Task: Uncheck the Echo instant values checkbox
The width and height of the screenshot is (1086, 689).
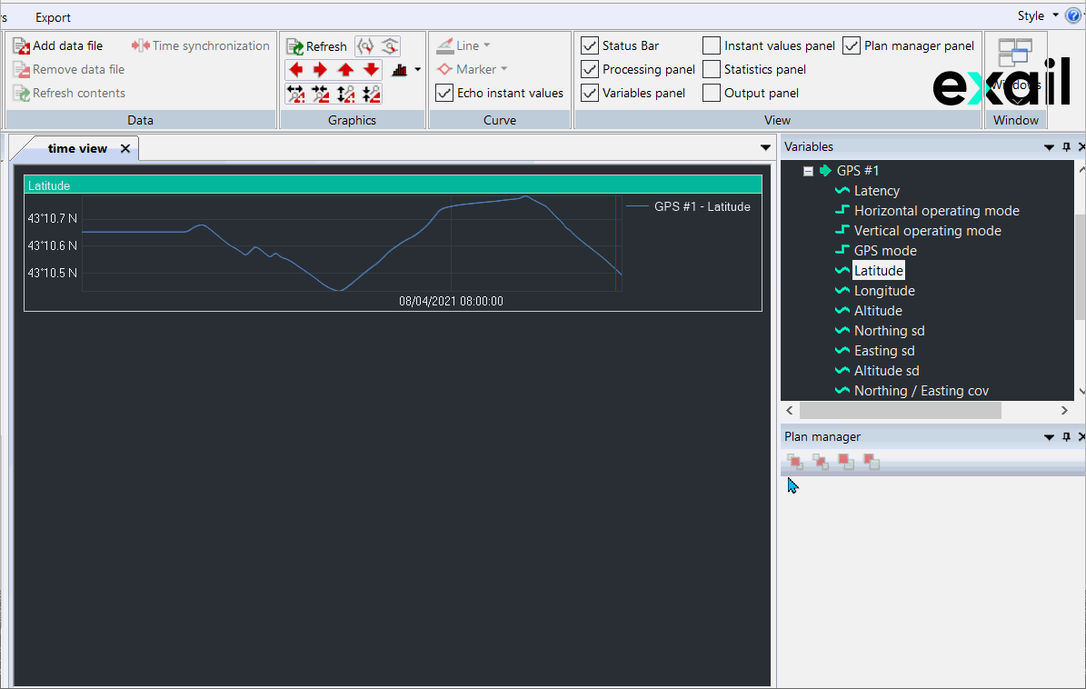Action: 444,93
